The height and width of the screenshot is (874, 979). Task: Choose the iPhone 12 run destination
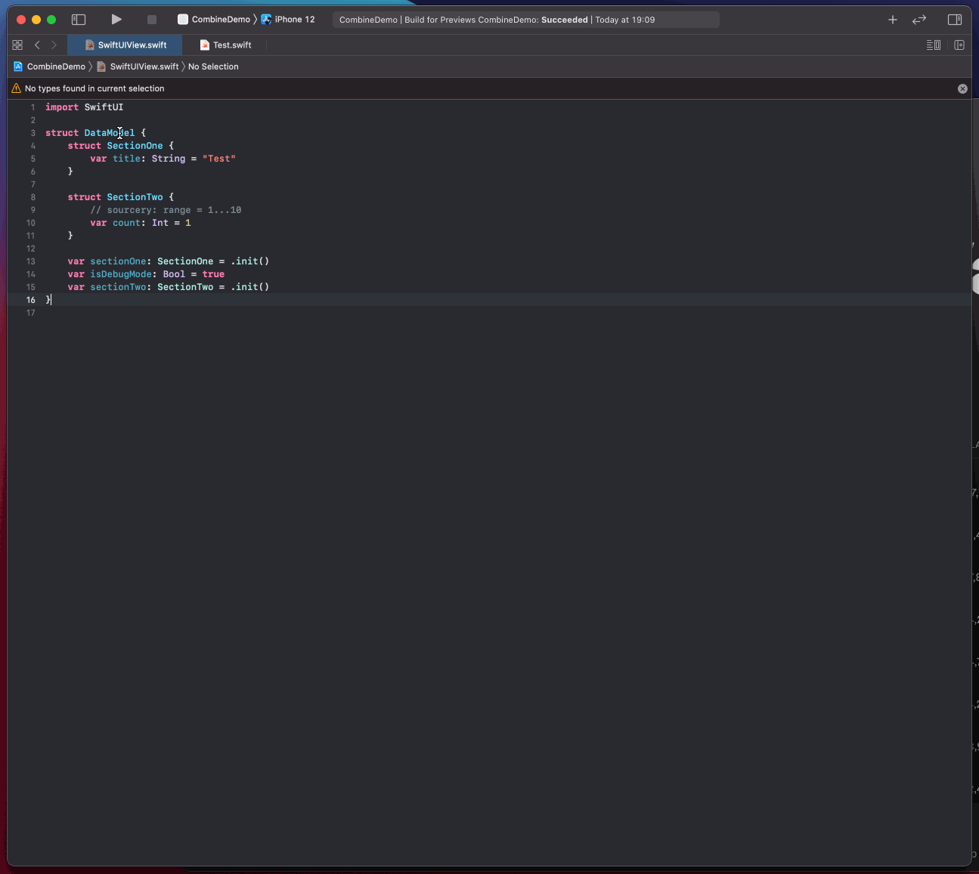[288, 20]
